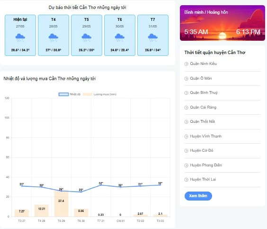This screenshot has width=267, height=229.
Task: Open Huyện Phong Điền weather link
Action: [x=206, y=165]
